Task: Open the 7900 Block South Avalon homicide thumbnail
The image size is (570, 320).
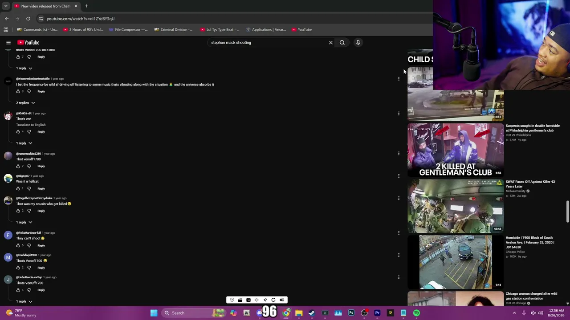Action: pos(456,262)
